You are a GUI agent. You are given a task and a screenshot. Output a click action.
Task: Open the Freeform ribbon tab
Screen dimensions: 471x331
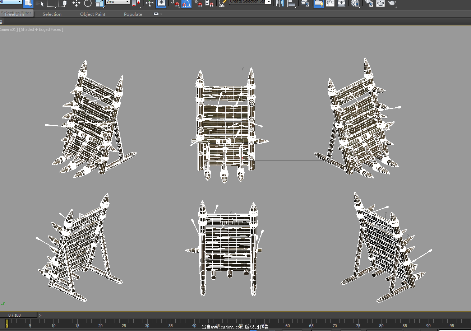(14, 14)
